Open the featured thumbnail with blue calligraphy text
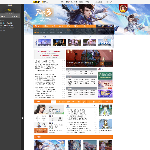 tap(105, 42)
